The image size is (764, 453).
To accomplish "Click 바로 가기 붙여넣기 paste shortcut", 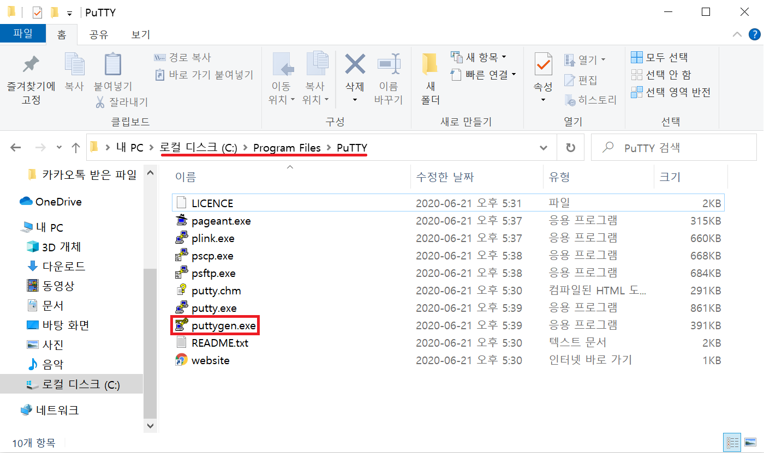I will (x=204, y=75).
